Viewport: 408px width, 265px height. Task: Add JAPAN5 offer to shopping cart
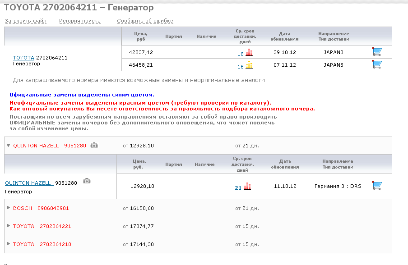tap(377, 64)
